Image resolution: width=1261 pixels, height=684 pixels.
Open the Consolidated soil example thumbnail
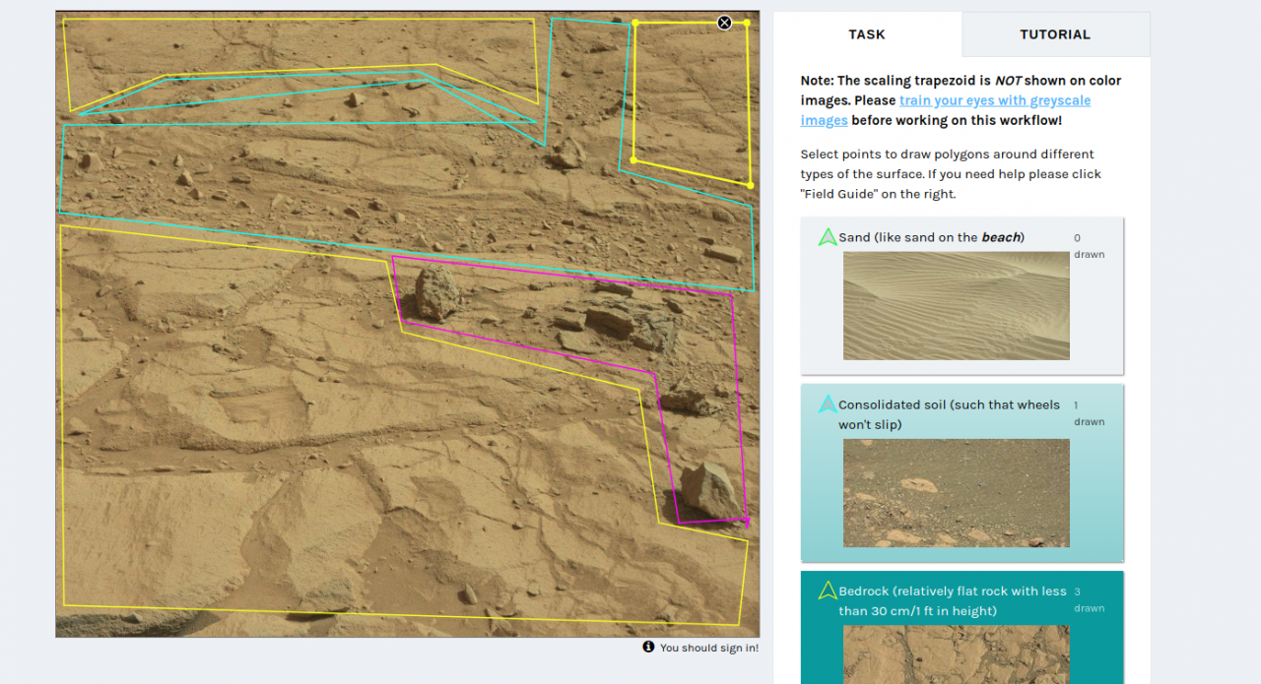[x=956, y=493]
